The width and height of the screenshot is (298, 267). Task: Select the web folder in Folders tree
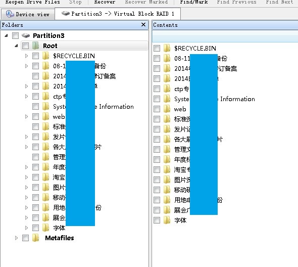click(59, 117)
